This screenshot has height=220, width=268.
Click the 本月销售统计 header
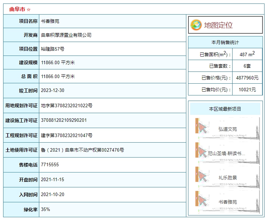(x=225, y=42)
